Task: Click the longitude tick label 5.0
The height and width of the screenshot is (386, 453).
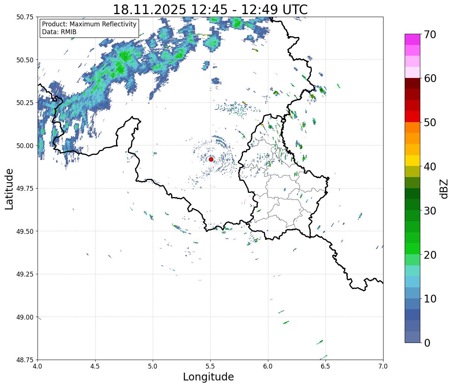Action: coord(153,366)
